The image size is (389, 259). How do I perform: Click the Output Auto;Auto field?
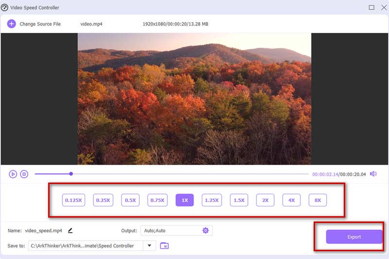pyautogui.click(x=170, y=230)
